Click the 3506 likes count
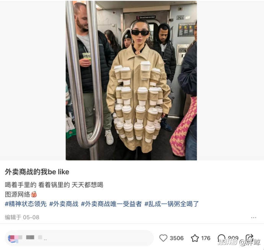Screen dimensions: 264x250 177,238
